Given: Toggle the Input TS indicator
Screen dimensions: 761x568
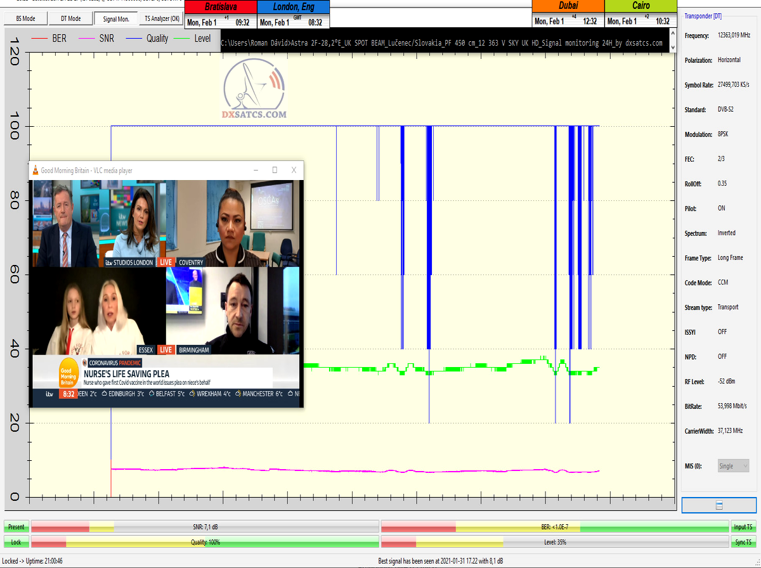Looking at the screenshot, I should tap(743, 527).
